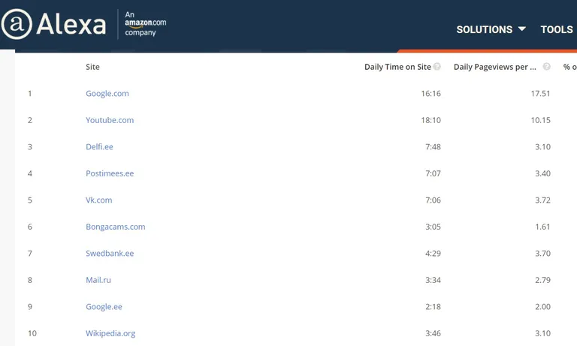Select the 3.10 pageviews value for Delfi.ee
Image resolution: width=577 pixels, height=346 pixels.
click(x=542, y=146)
